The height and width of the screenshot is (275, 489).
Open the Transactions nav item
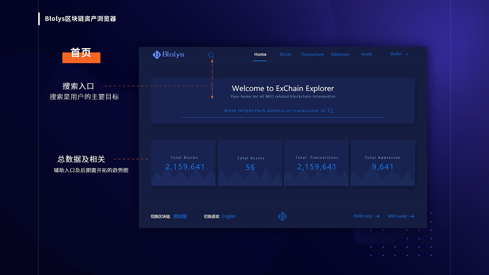(x=312, y=54)
